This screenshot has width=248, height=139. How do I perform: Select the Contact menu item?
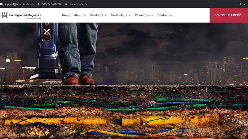pos(163,15)
